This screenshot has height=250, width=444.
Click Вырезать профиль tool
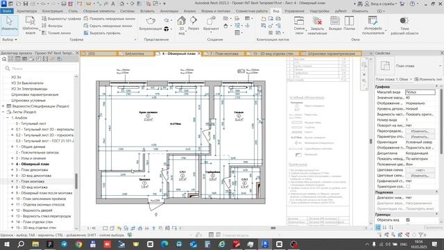tap(102, 33)
